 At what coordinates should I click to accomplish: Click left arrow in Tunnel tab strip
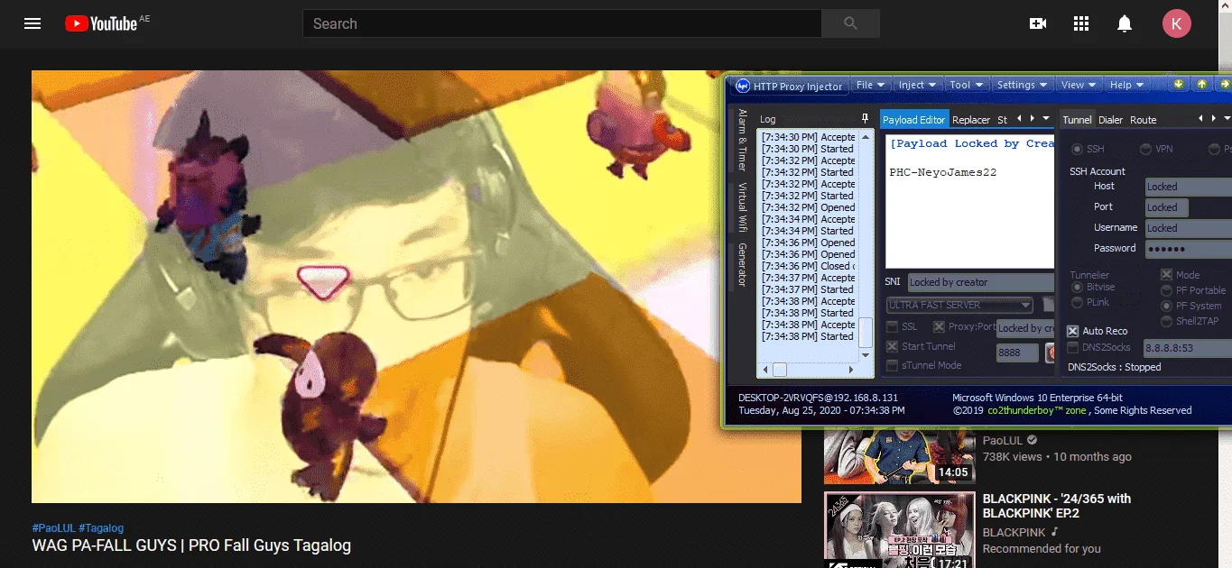coord(1201,118)
